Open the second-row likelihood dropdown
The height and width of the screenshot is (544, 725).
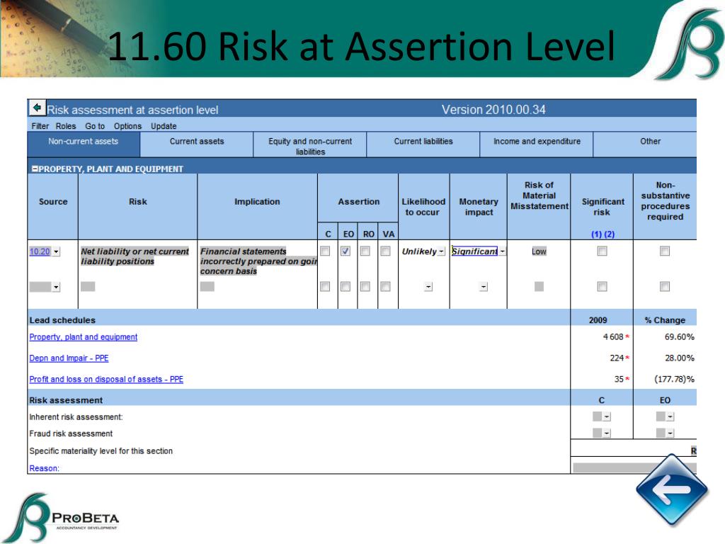(x=428, y=287)
